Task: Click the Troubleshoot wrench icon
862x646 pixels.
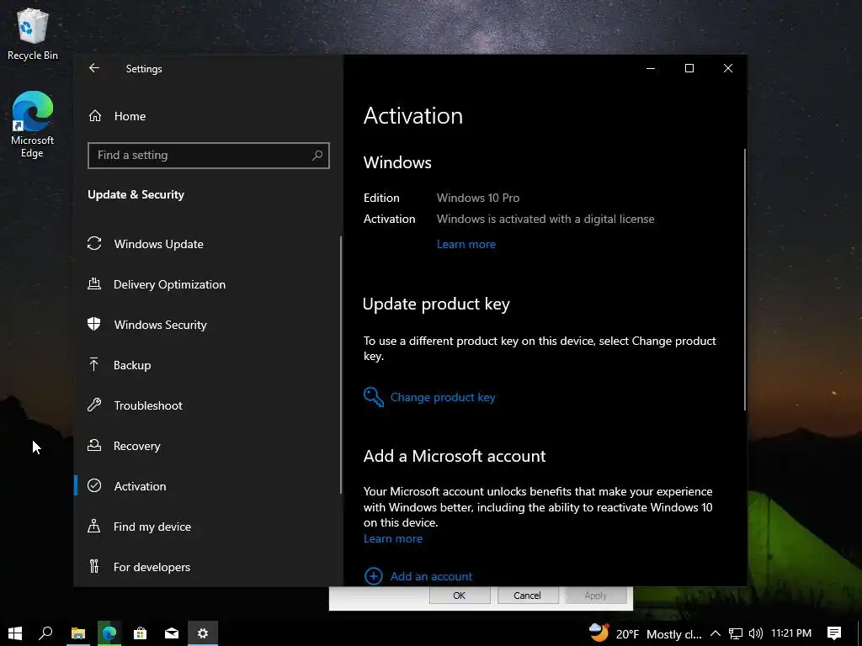Action: click(x=94, y=405)
